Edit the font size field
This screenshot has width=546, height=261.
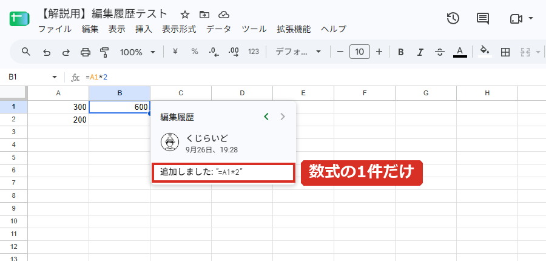coord(360,52)
